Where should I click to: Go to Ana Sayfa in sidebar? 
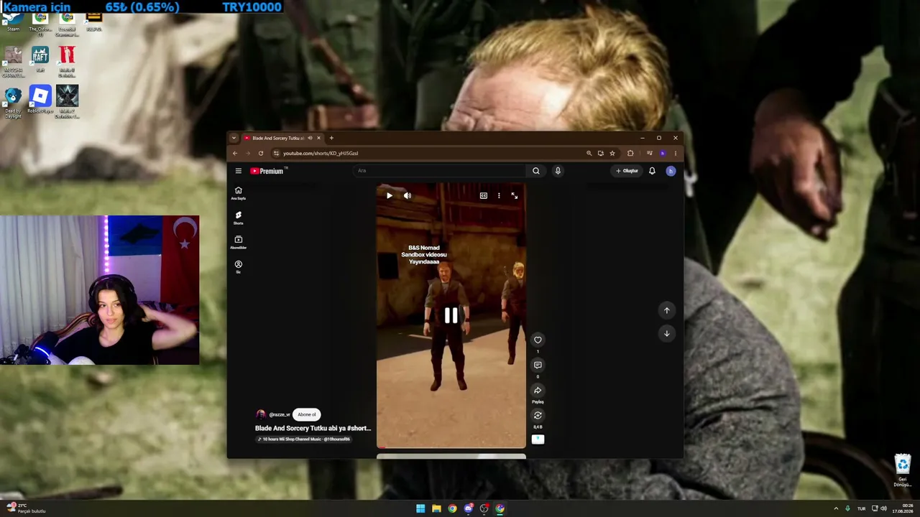pos(239,193)
